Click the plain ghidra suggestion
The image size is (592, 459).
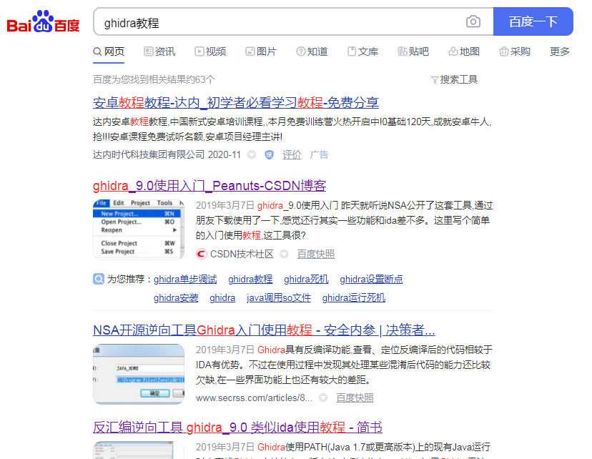(x=222, y=298)
